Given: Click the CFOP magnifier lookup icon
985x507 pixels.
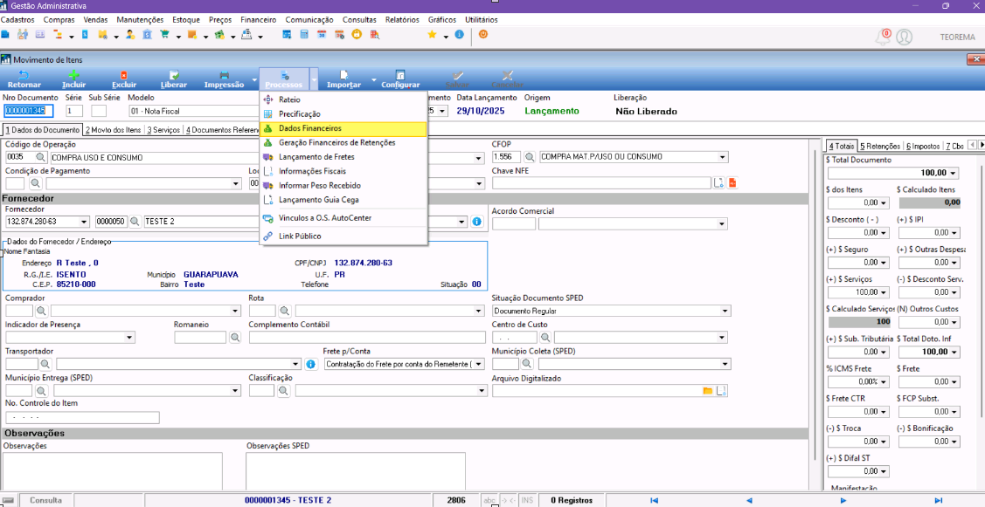Looking at the screenshot, I should coord(530,157).
